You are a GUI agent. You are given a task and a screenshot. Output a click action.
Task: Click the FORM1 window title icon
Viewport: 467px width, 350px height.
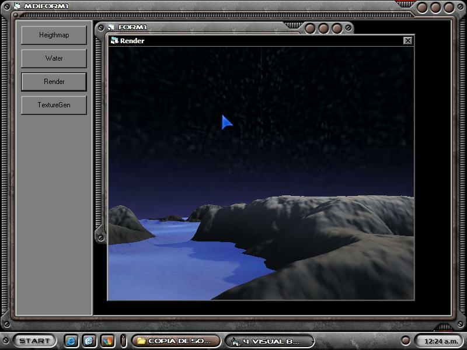click(111, 27)
